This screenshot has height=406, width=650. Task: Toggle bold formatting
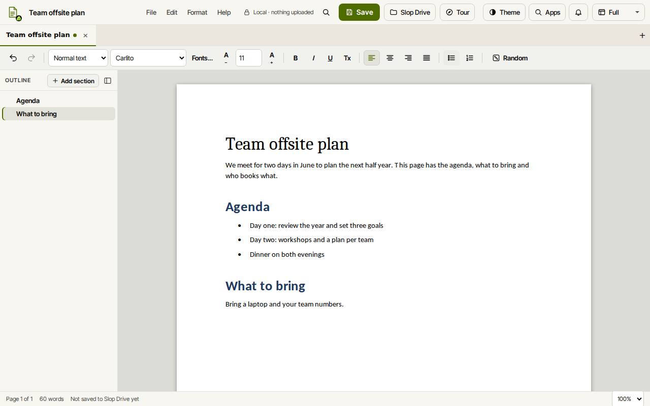(x=296, y=58)
